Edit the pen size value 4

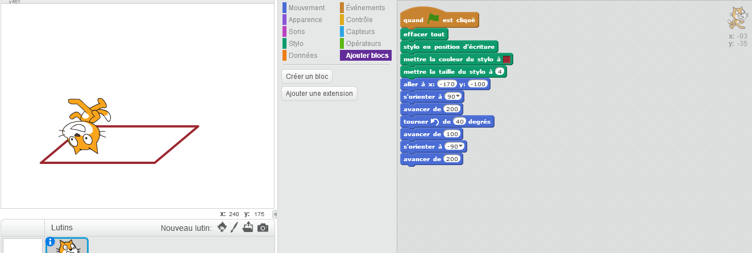499,71
